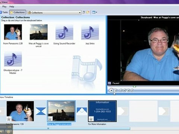Image resolution: width=179 pixels, height=134 pixels.
Task: Click the 'Collection: Collections' heading
Action: [x=16, y=17]
